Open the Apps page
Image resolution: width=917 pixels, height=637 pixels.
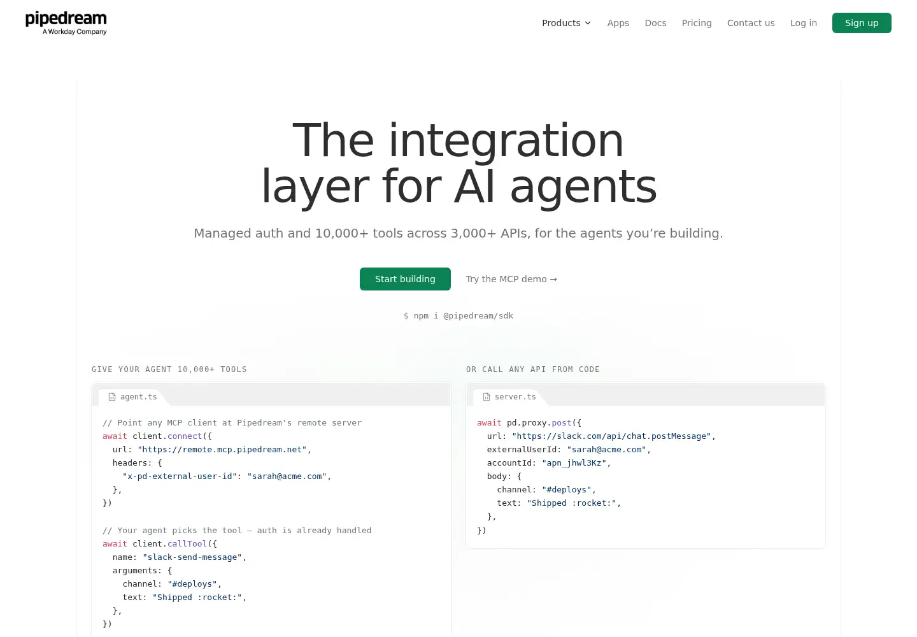618,23
